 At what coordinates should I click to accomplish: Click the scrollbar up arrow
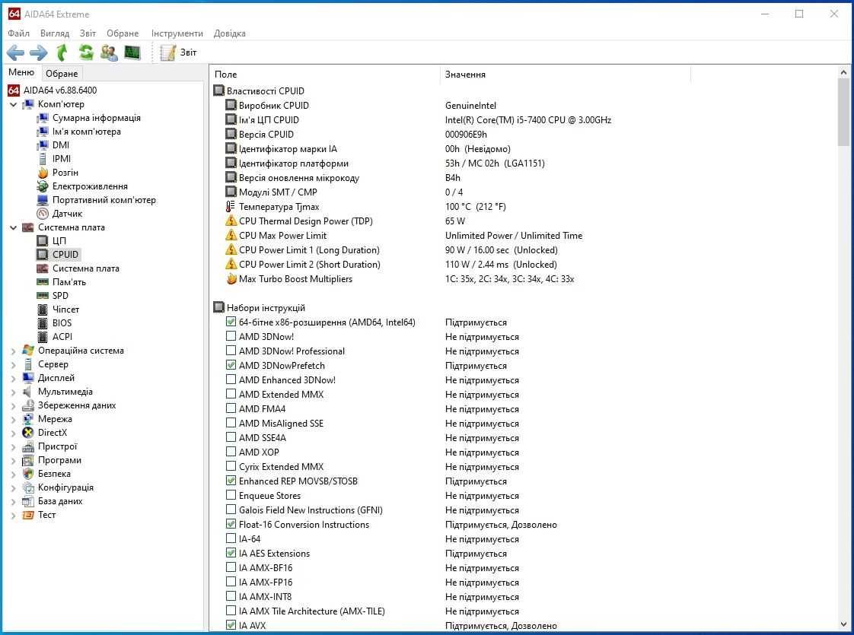[x=843, y=71]
